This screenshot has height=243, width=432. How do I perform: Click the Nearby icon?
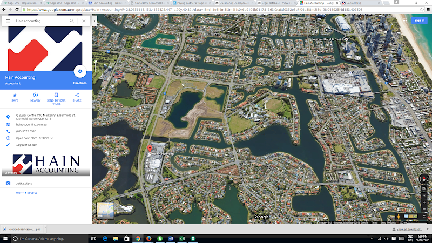[36, 96]
